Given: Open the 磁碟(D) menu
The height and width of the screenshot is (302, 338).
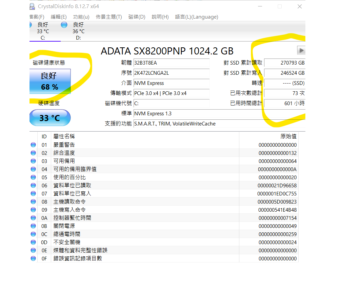Looking at the screenshot, I should coord(137,17).
